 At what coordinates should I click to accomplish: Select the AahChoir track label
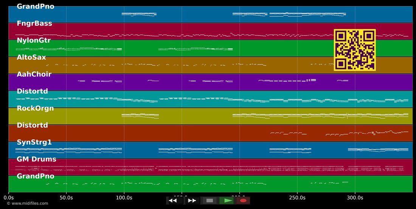tap(34, 74)
